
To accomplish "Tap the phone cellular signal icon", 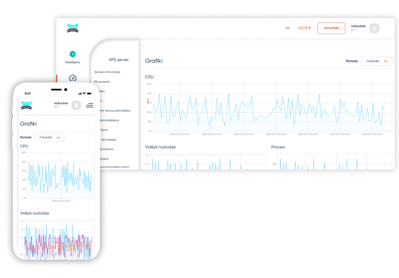I will (80, 93).
